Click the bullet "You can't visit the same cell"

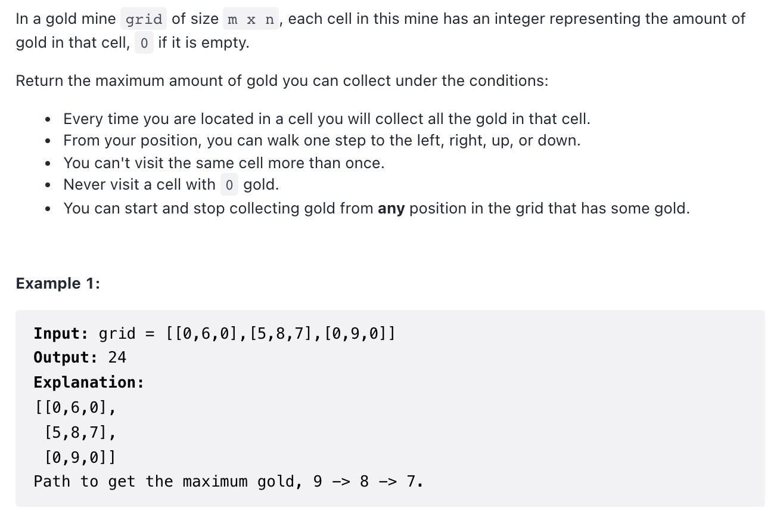pyautogui.click(x=224, y=163)
